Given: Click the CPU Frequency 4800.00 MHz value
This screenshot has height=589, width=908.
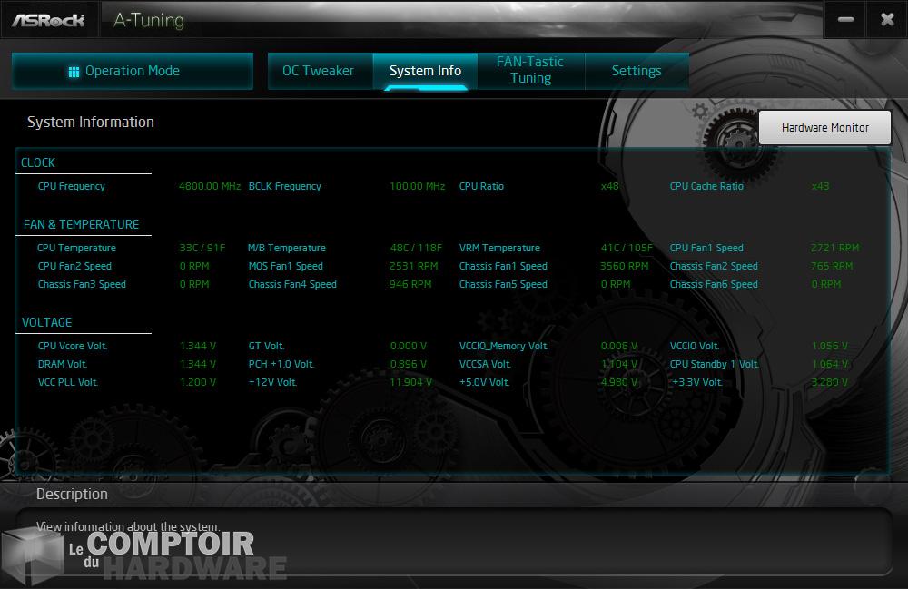Looking at the screenshot, I should coord(210,186).
